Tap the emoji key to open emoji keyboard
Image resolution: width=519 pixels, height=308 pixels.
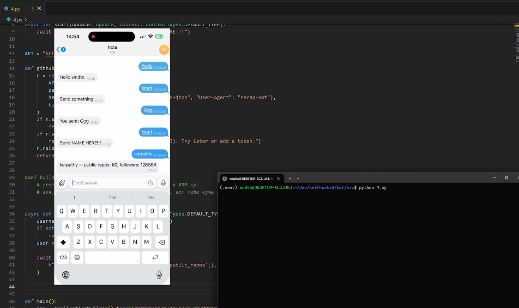point(77,257)
